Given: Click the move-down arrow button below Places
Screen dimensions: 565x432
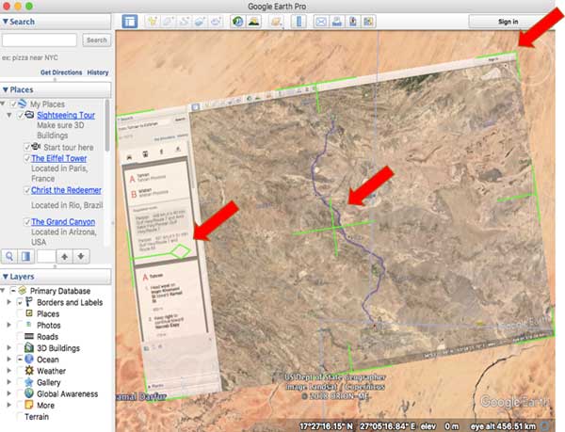Looking at the screenshot, I should tap(81, 256).
